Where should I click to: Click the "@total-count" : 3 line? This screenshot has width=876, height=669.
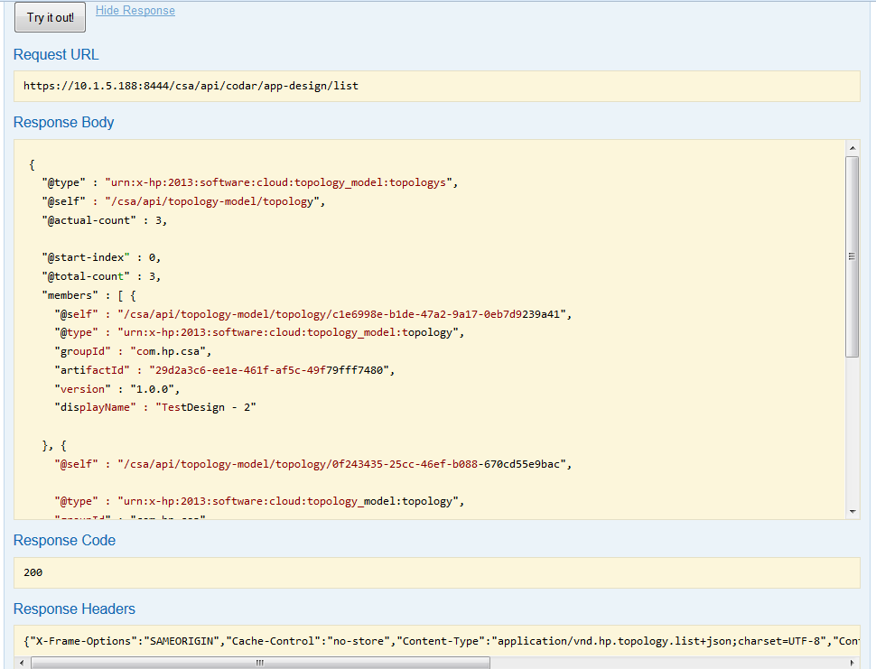coord(101,276)
